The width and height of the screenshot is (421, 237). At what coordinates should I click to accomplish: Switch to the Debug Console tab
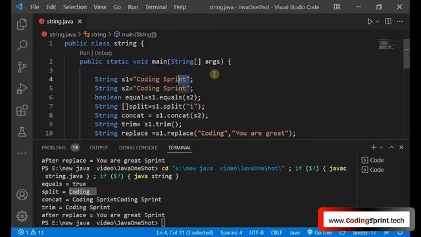(138, 147)
